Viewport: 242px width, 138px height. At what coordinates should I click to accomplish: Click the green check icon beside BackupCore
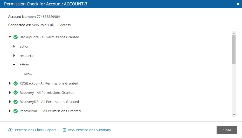pos(16,37)
